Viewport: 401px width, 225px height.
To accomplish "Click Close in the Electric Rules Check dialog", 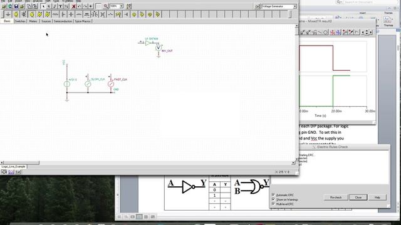I will 358,197.
